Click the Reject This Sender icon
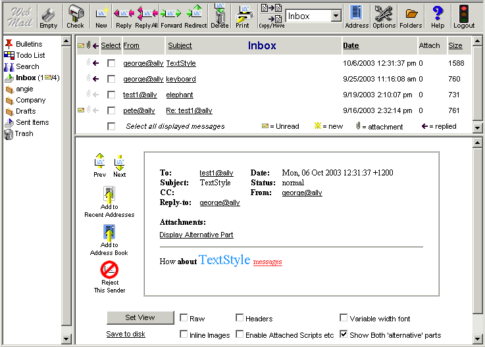 pos(109,270)
